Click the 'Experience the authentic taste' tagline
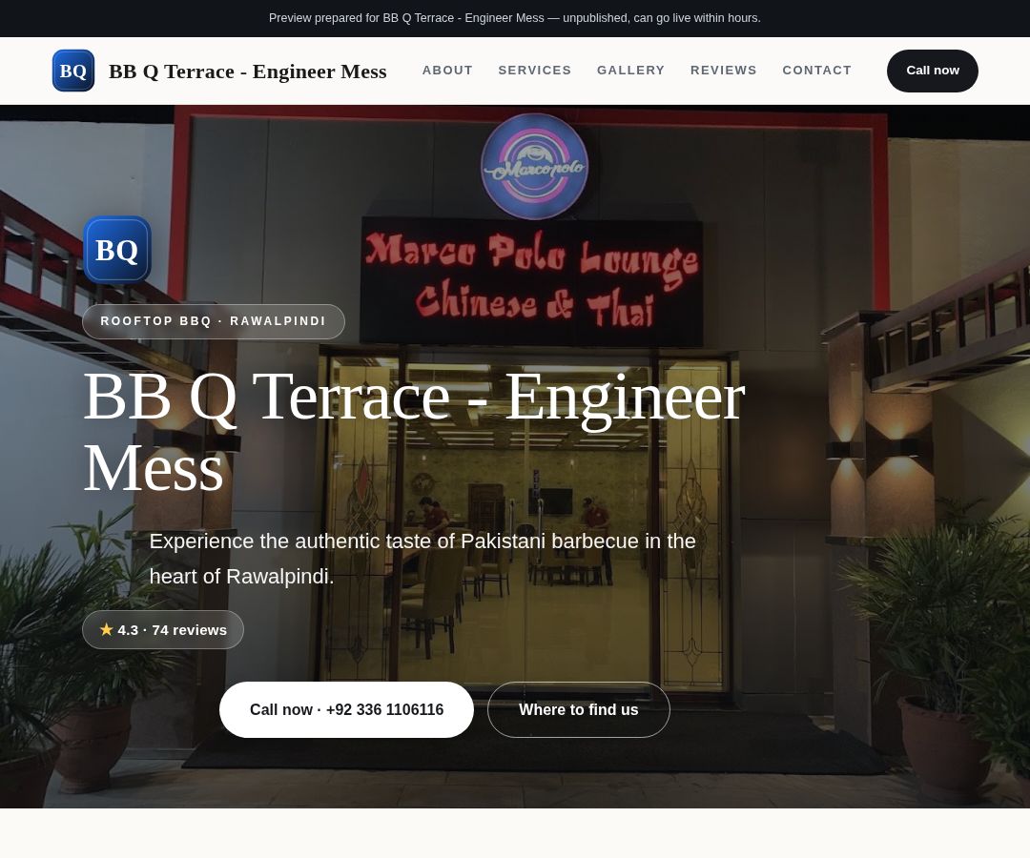 click(x=422, y=559)
